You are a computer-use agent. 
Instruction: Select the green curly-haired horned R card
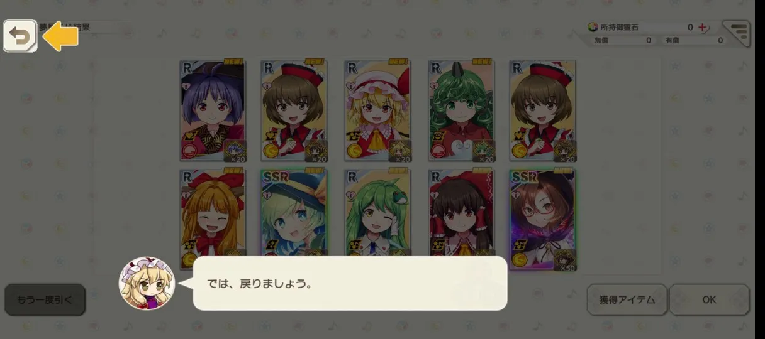point(462,111)
